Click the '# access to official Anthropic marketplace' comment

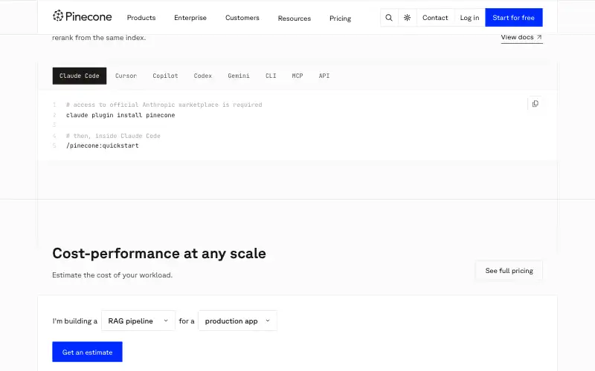coord(164,105)
